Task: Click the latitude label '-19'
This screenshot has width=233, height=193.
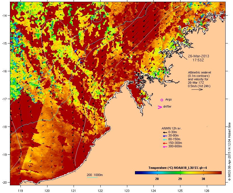Action: coord(4,155)
